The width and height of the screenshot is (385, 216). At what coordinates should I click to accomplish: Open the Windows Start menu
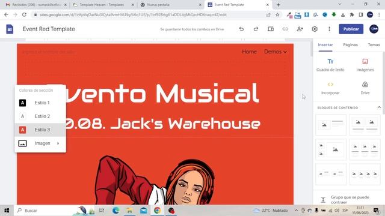coord(7,211)
